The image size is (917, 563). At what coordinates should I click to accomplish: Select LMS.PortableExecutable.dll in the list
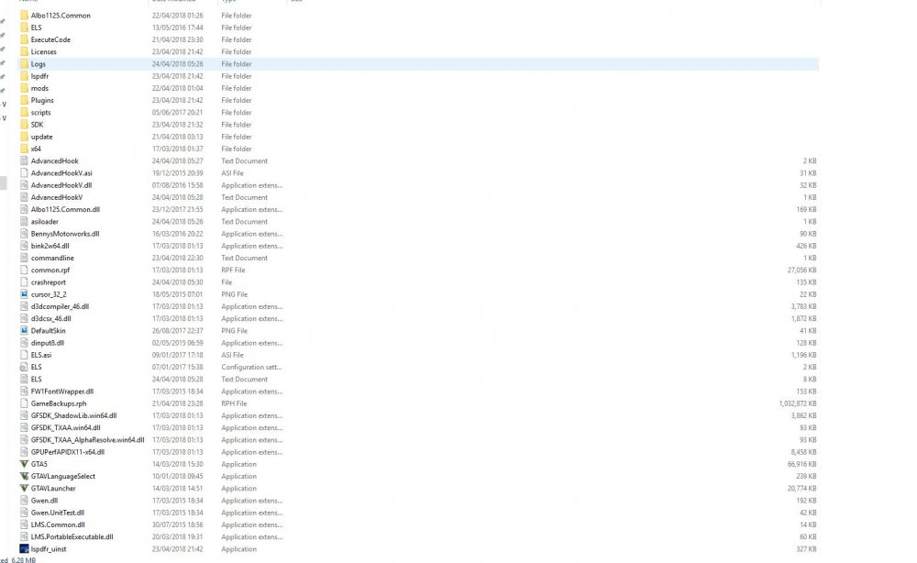tap(72, 536)
